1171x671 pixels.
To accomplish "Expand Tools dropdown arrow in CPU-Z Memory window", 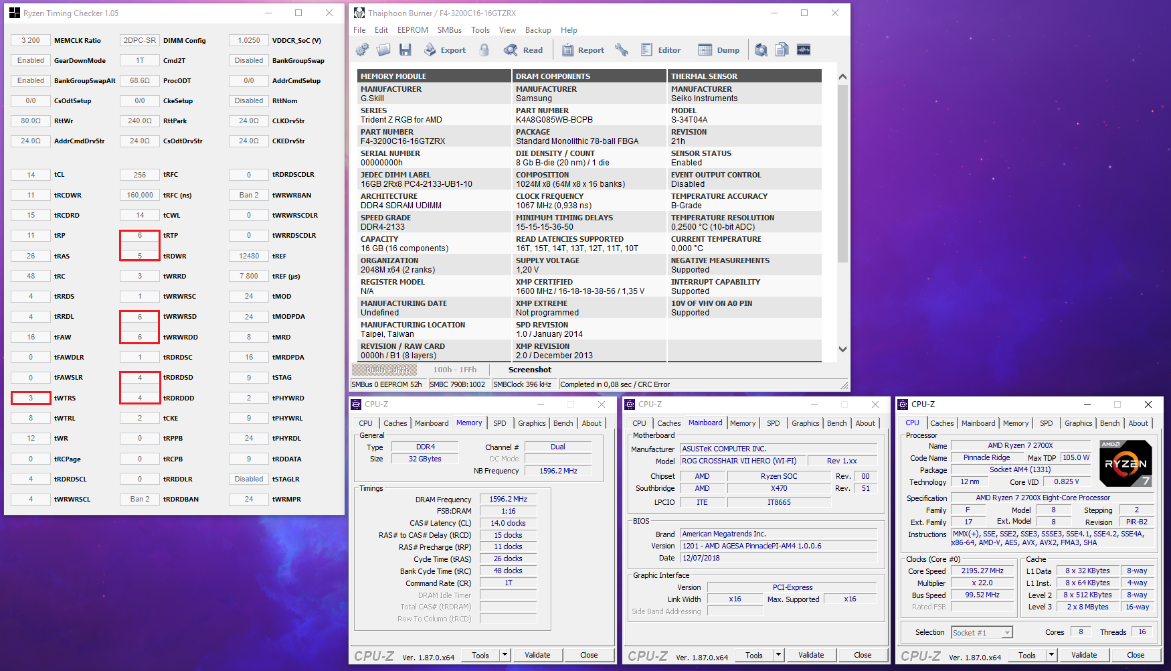I will 505,655.
